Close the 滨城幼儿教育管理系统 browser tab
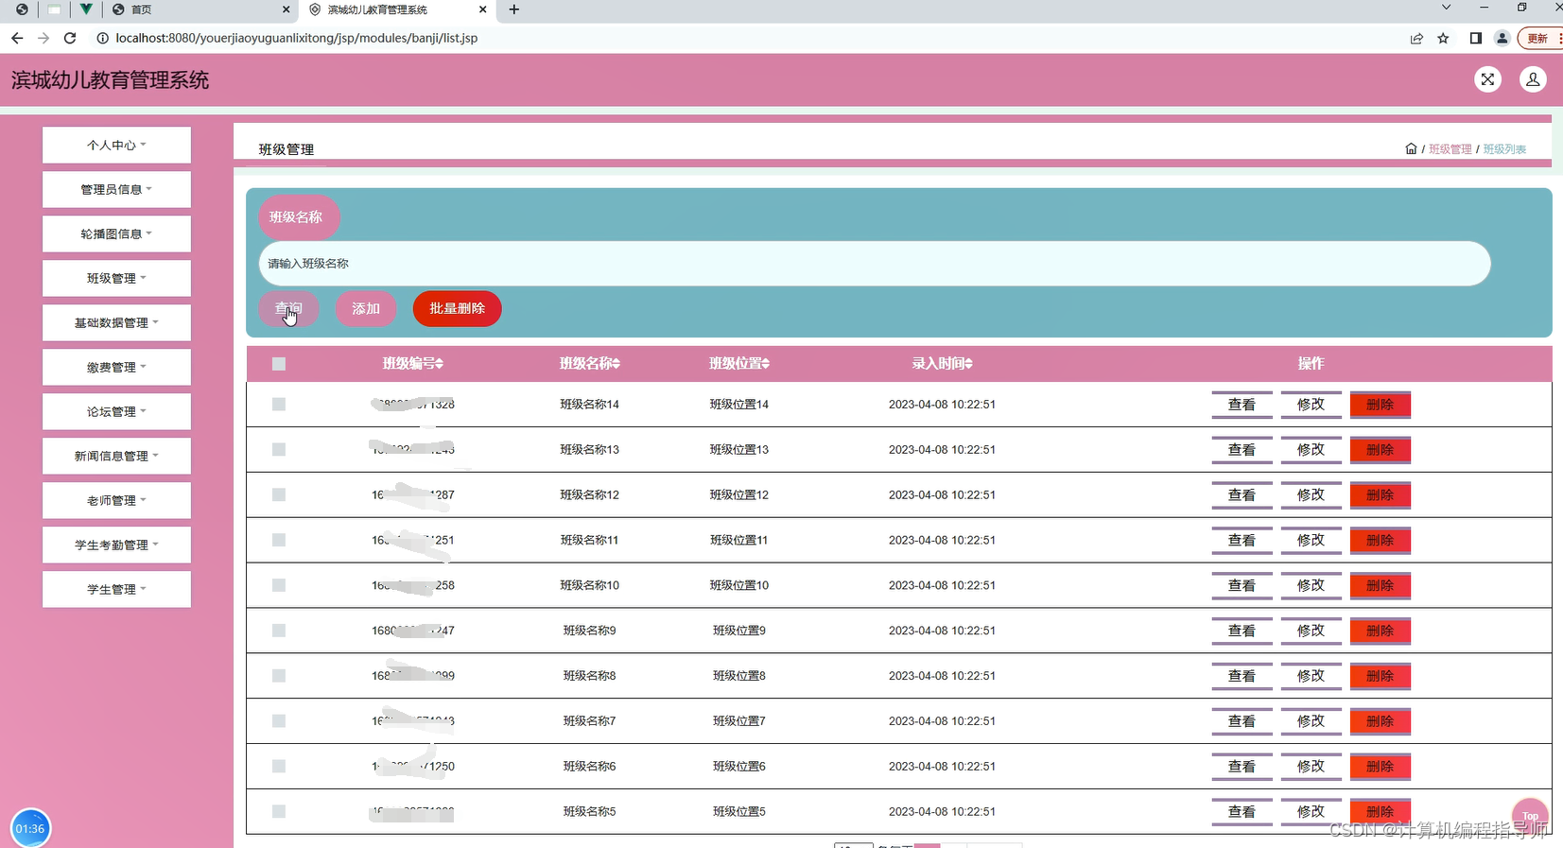This screenshot has width=1563, height=848. [x=482, y=9]
